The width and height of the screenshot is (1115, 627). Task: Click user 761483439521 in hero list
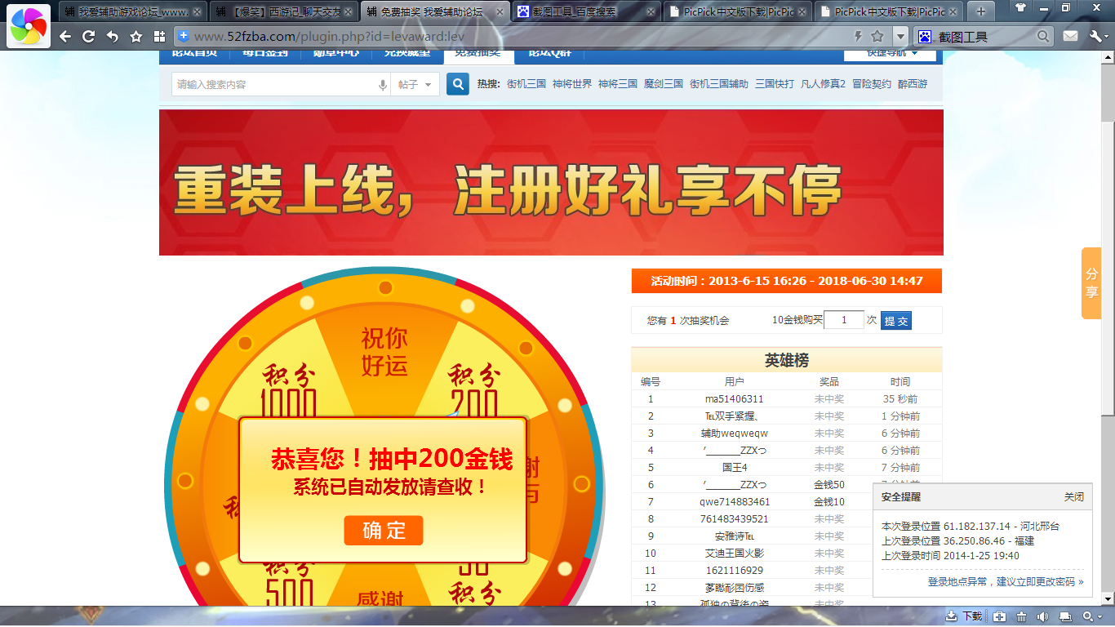pyautogui.click(x=734, y=519)
